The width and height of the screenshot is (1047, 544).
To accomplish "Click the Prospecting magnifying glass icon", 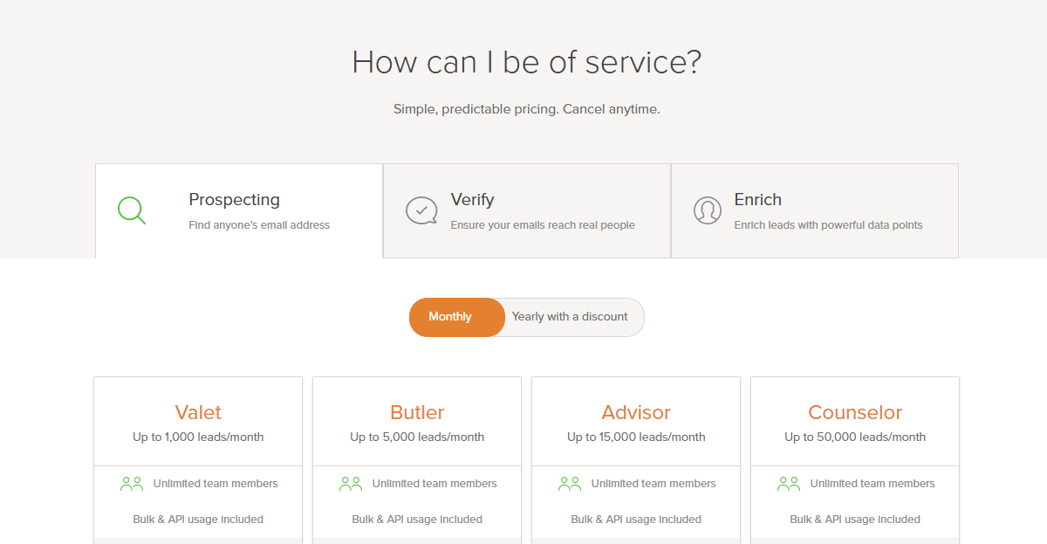I will [x=131, y=210].
